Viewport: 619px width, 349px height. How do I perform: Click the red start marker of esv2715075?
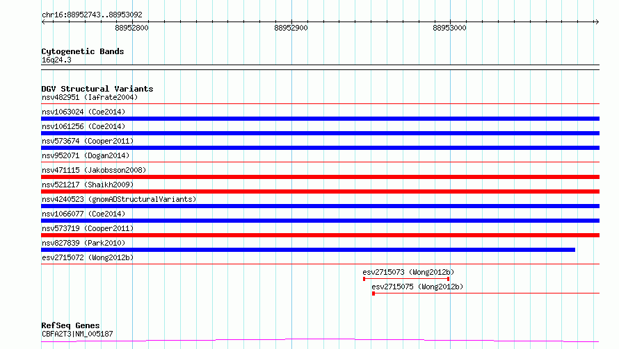(x=373, y=293)
